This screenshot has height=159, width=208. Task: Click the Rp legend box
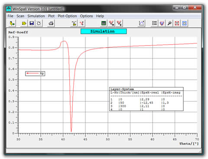click(x=35, y=74)
